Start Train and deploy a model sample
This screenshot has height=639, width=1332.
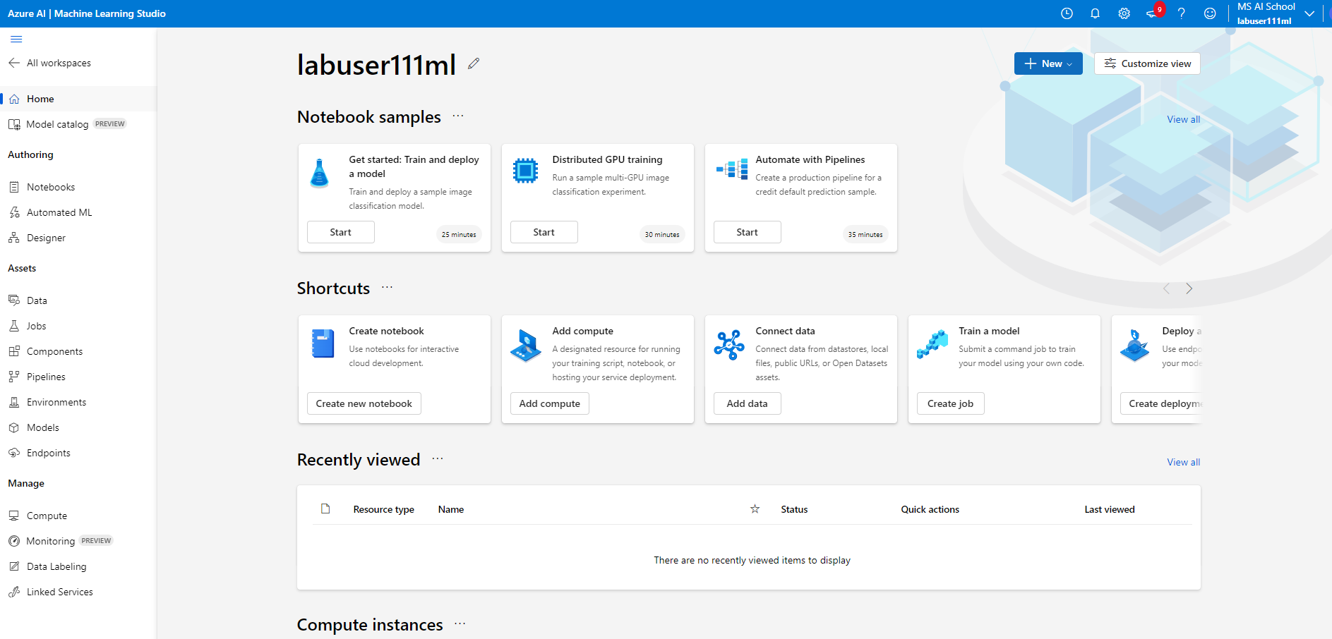(341, 232)
